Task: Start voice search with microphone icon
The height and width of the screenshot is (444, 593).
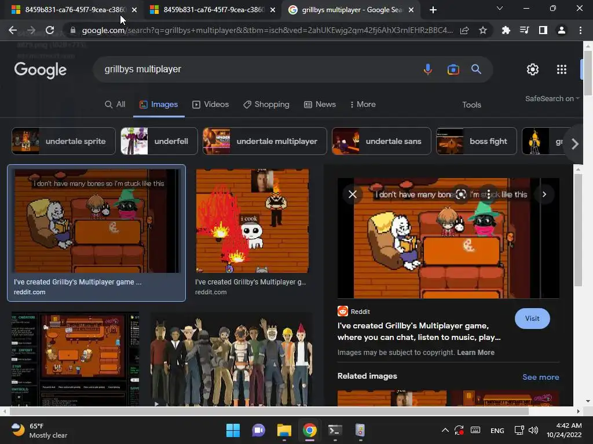Action: point(428,69)
